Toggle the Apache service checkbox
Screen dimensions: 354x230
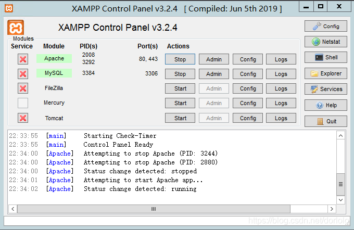(23, 59)
